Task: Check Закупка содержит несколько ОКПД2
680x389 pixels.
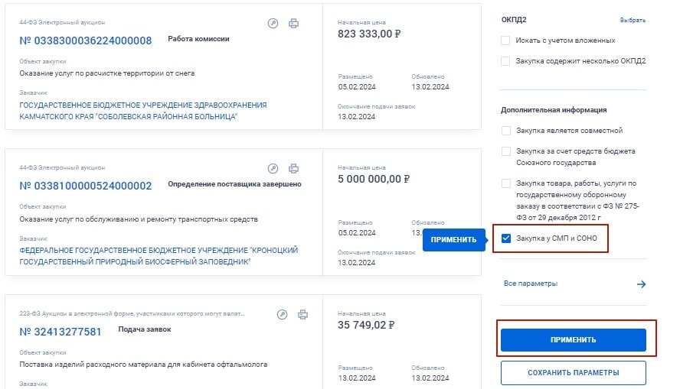Action: tap(505, 61)
